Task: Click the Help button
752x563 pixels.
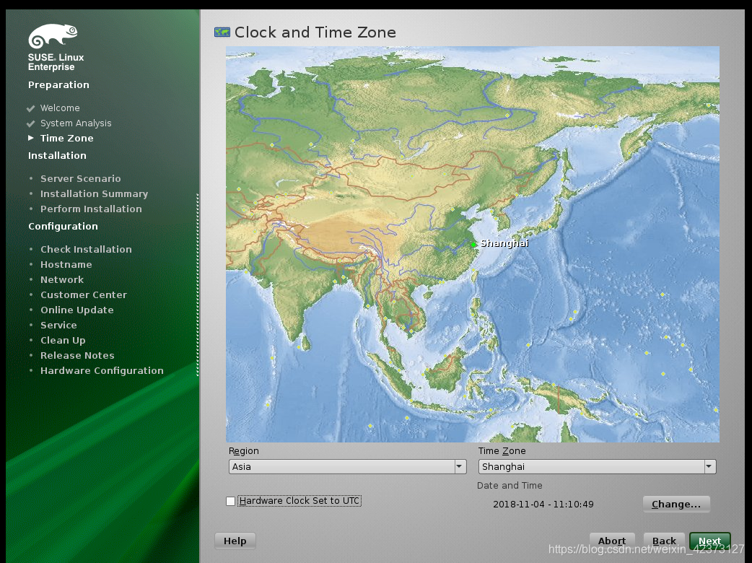Action: [x=235, y=541]
